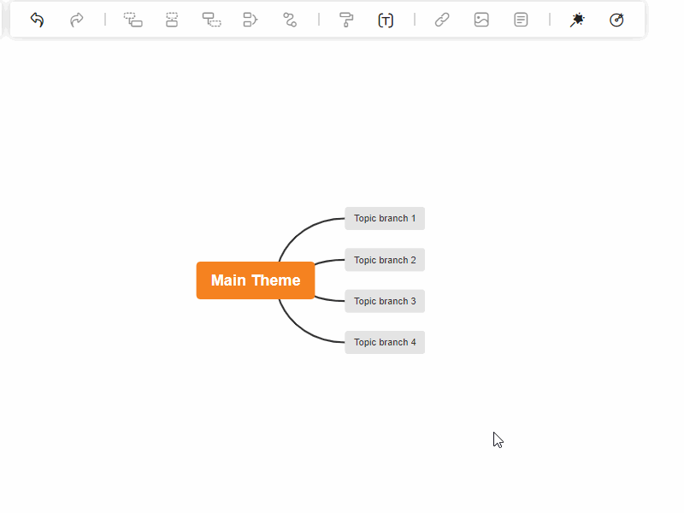Image resolution: width=684 pixels, height=513 pixels.
Task: Select the Topic branch 2 node
Action: [x=385, y=260]
